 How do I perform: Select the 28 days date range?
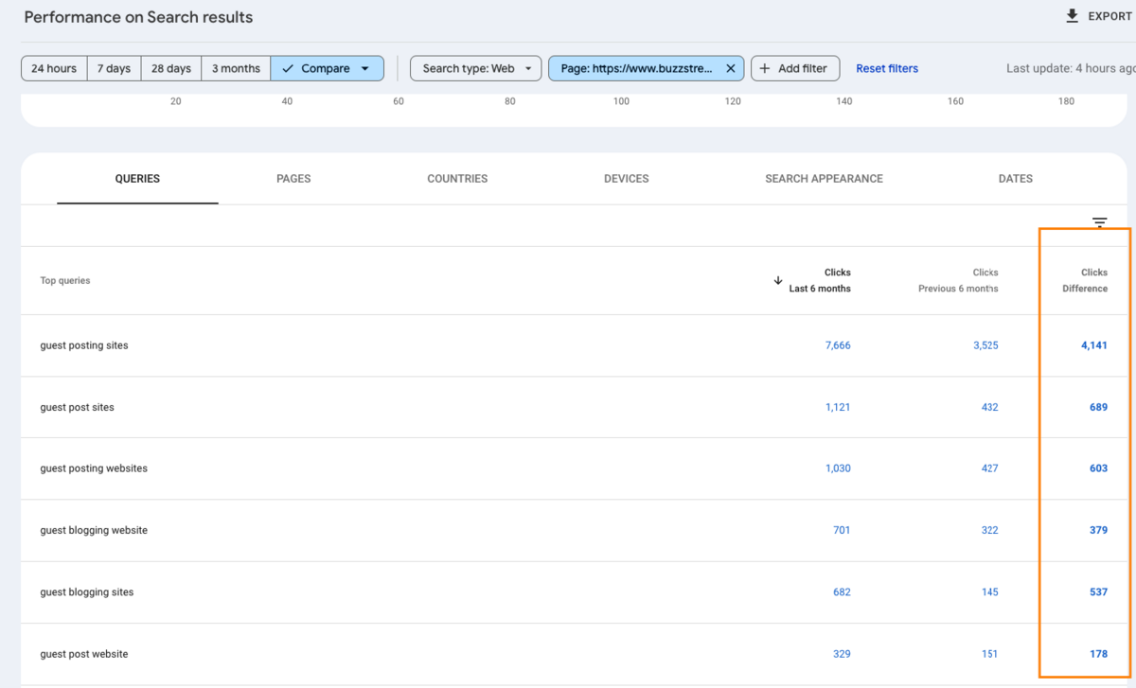pos(170,68)
